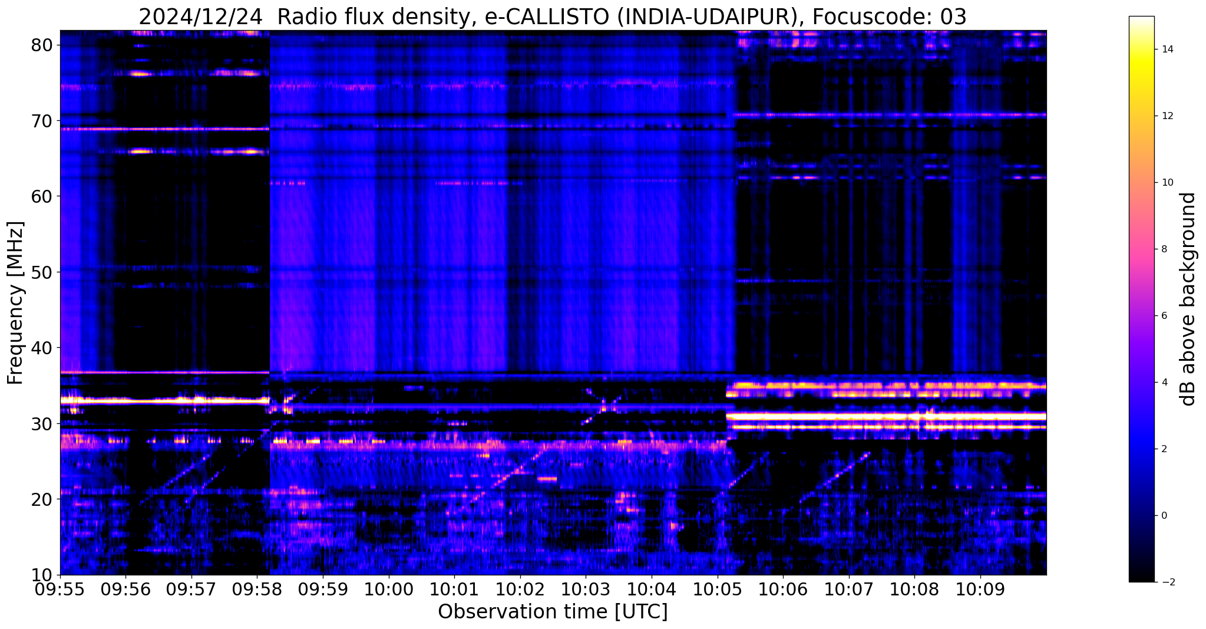Click the colorbar gradient strip
The width and height of the screenshot is (1206, 629).
coord(1141,299)
